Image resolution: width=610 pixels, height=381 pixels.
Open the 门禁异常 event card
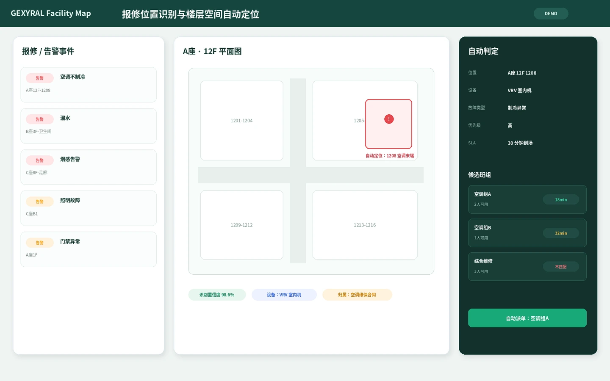[x=89, y=249]
